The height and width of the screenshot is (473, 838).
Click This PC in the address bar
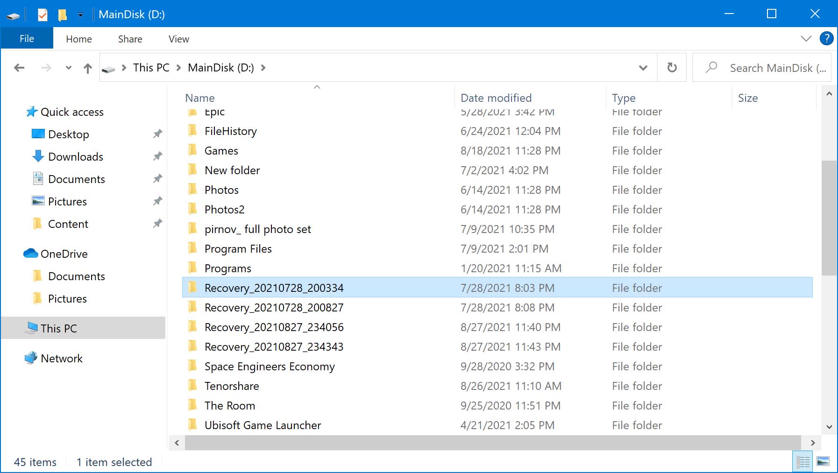[151, 68]
